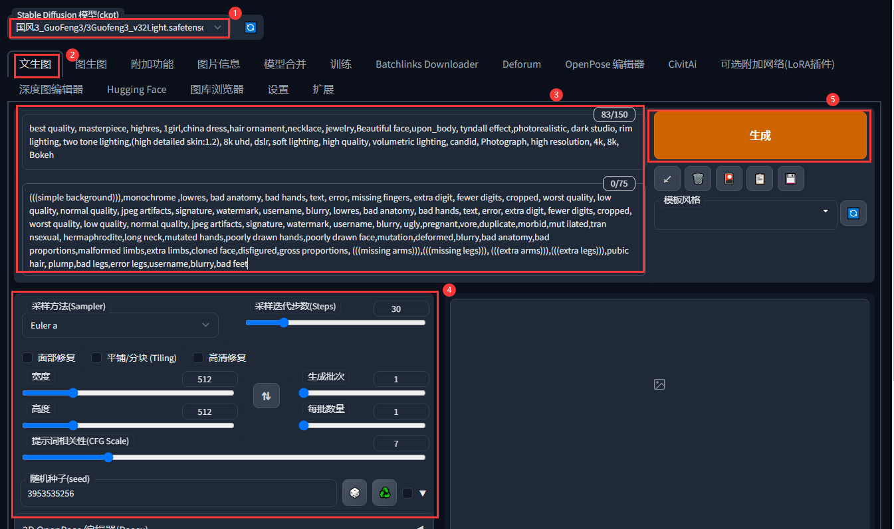Click the 每批数量 value field showing 1

click(401, 412)
